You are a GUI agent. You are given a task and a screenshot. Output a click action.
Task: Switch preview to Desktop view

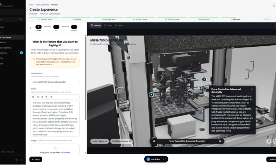[x=96, y=25]
